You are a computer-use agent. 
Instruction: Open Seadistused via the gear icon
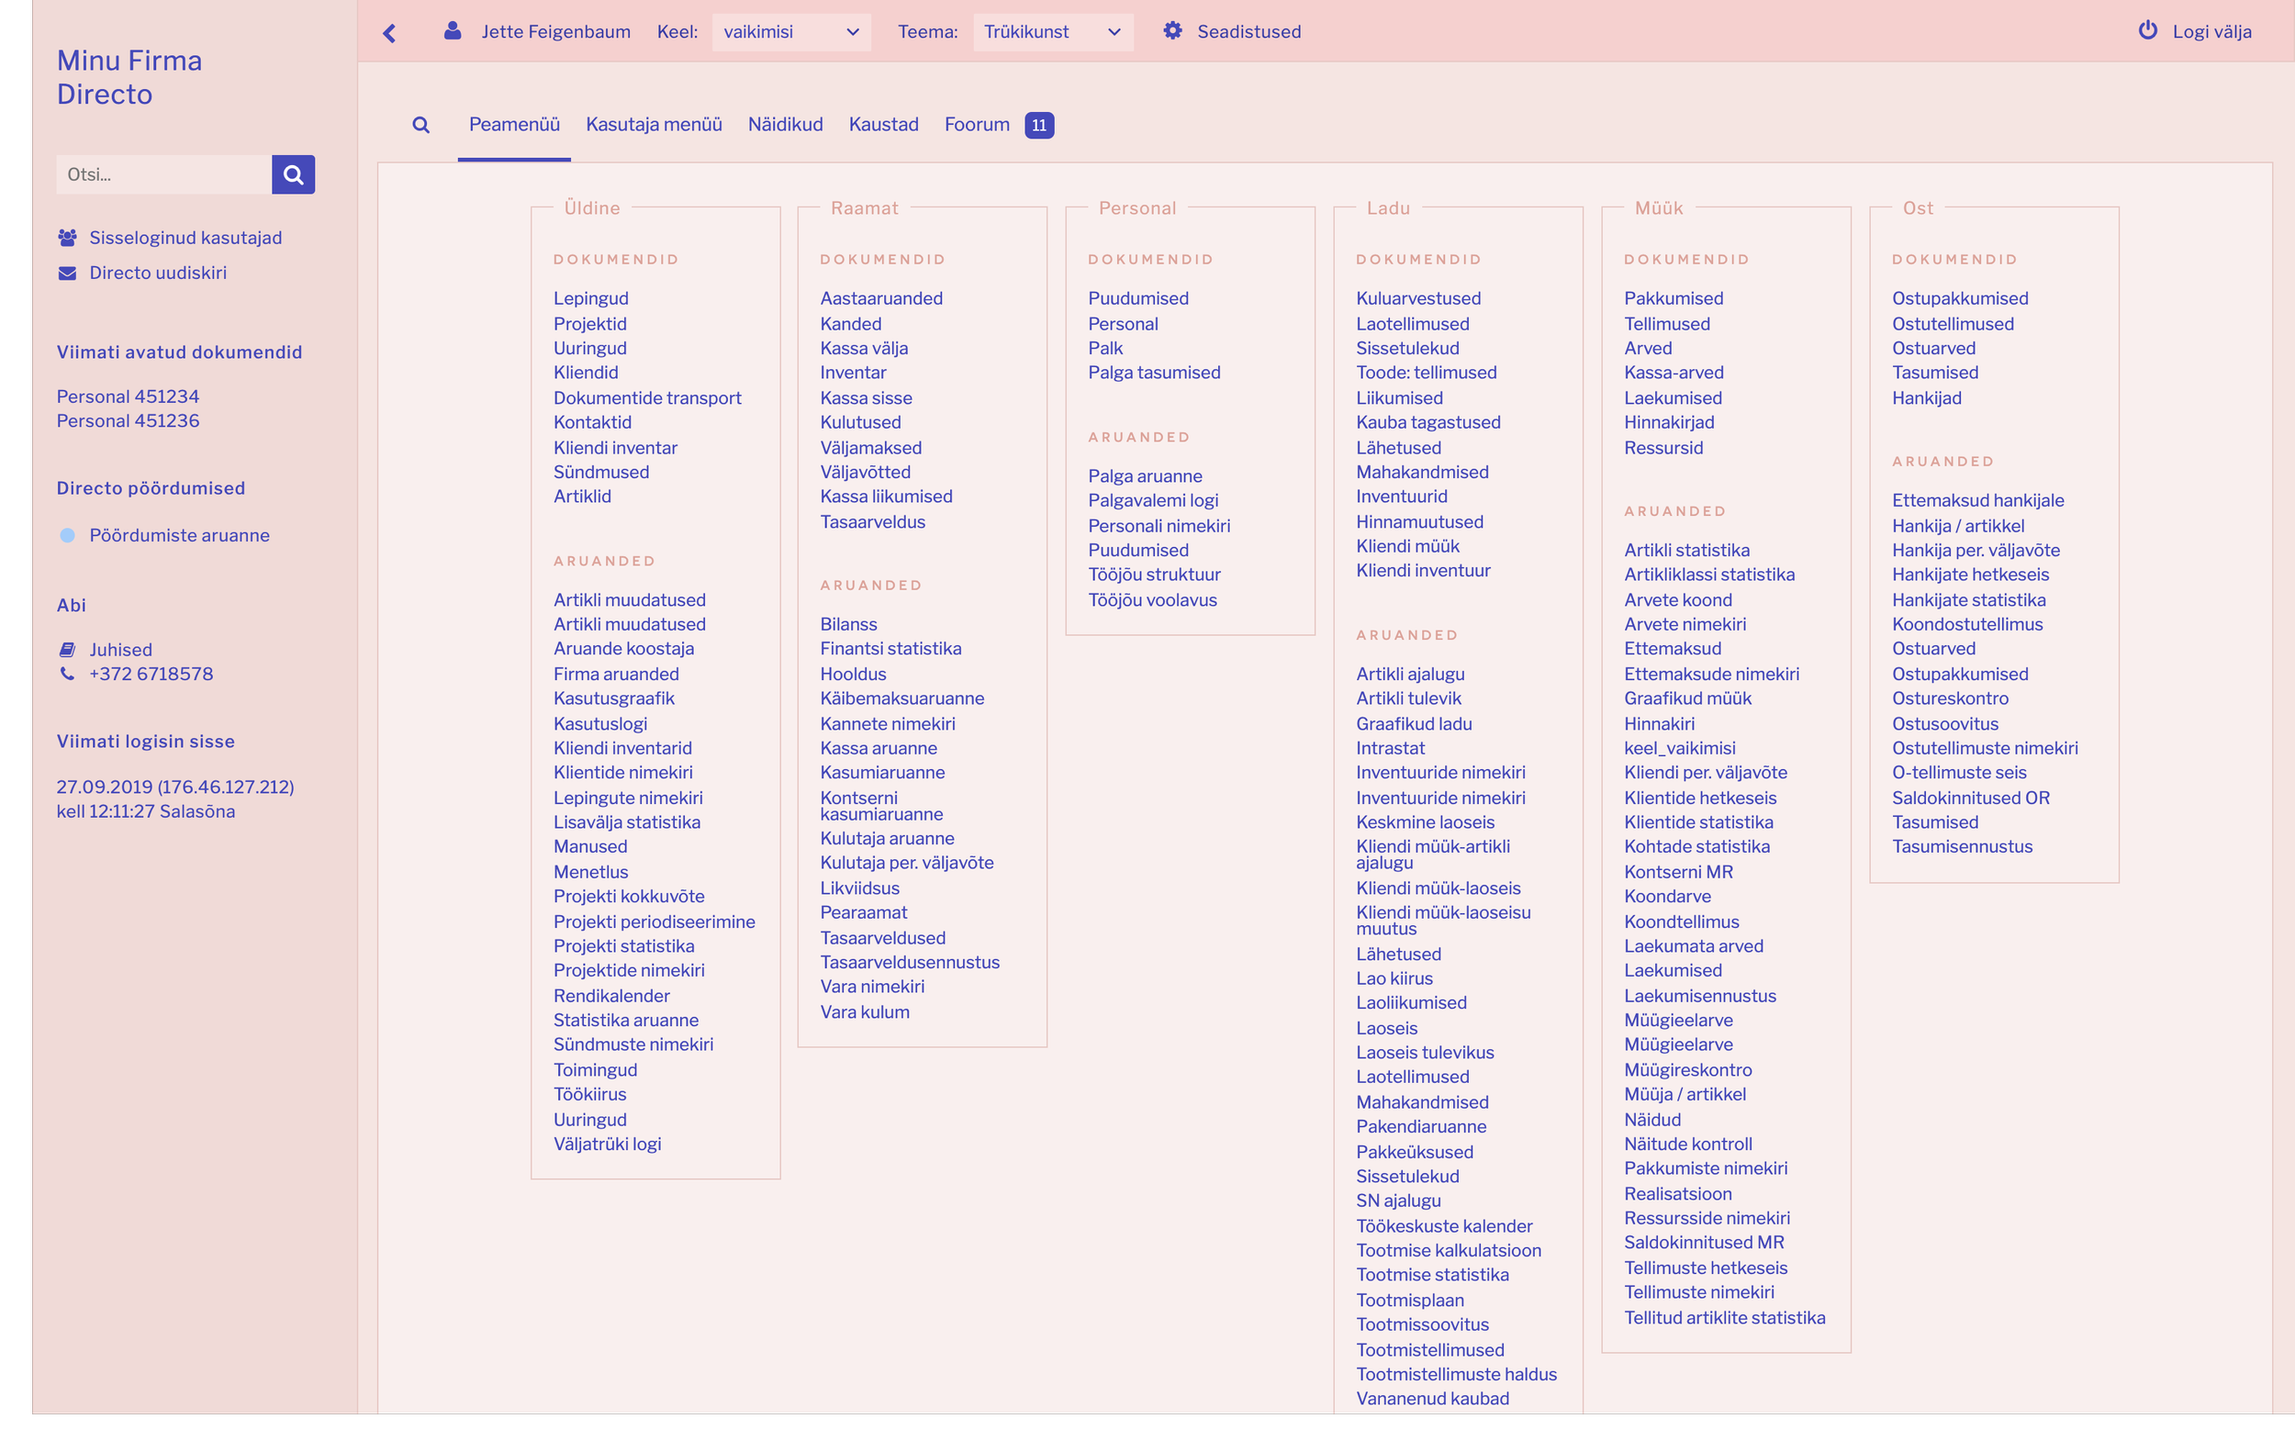click(1172, 30)
